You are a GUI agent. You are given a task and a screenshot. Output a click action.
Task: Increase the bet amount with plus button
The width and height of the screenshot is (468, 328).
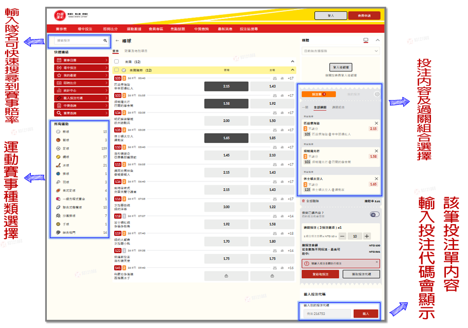pyautogui.click(x=367, y=236)
